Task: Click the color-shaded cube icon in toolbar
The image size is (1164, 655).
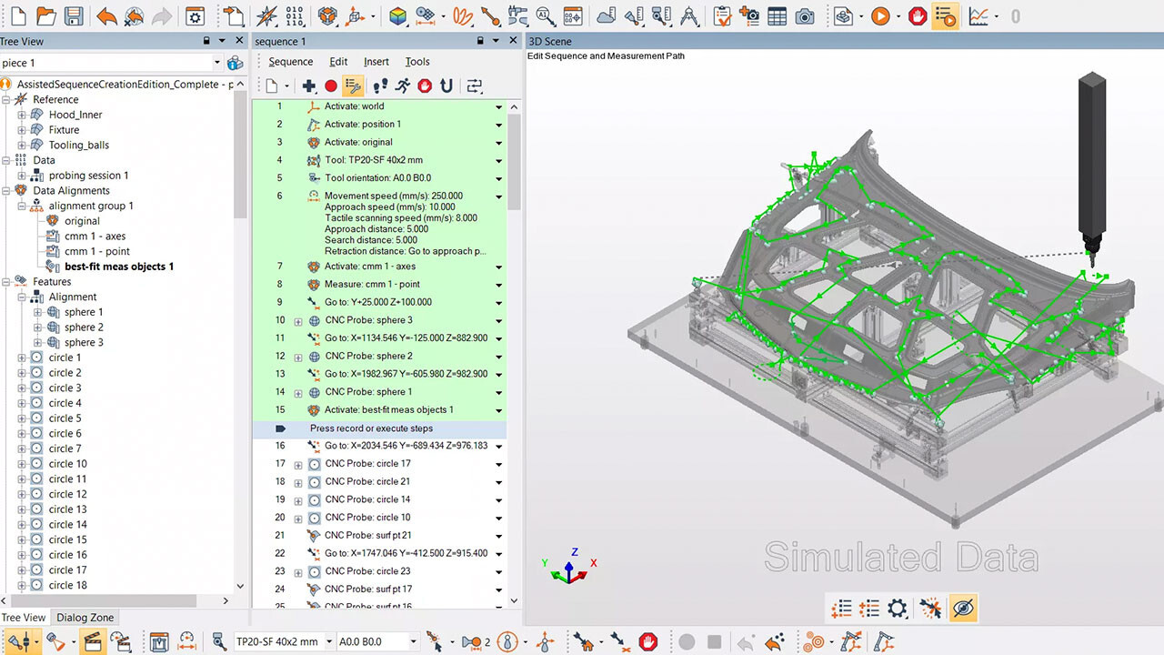Action: (x=397, y=16)
